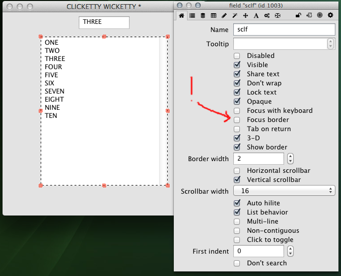This screenshot has width=341, height=276.
Task: Click the First indent stepper arrows
Action: 290,251
